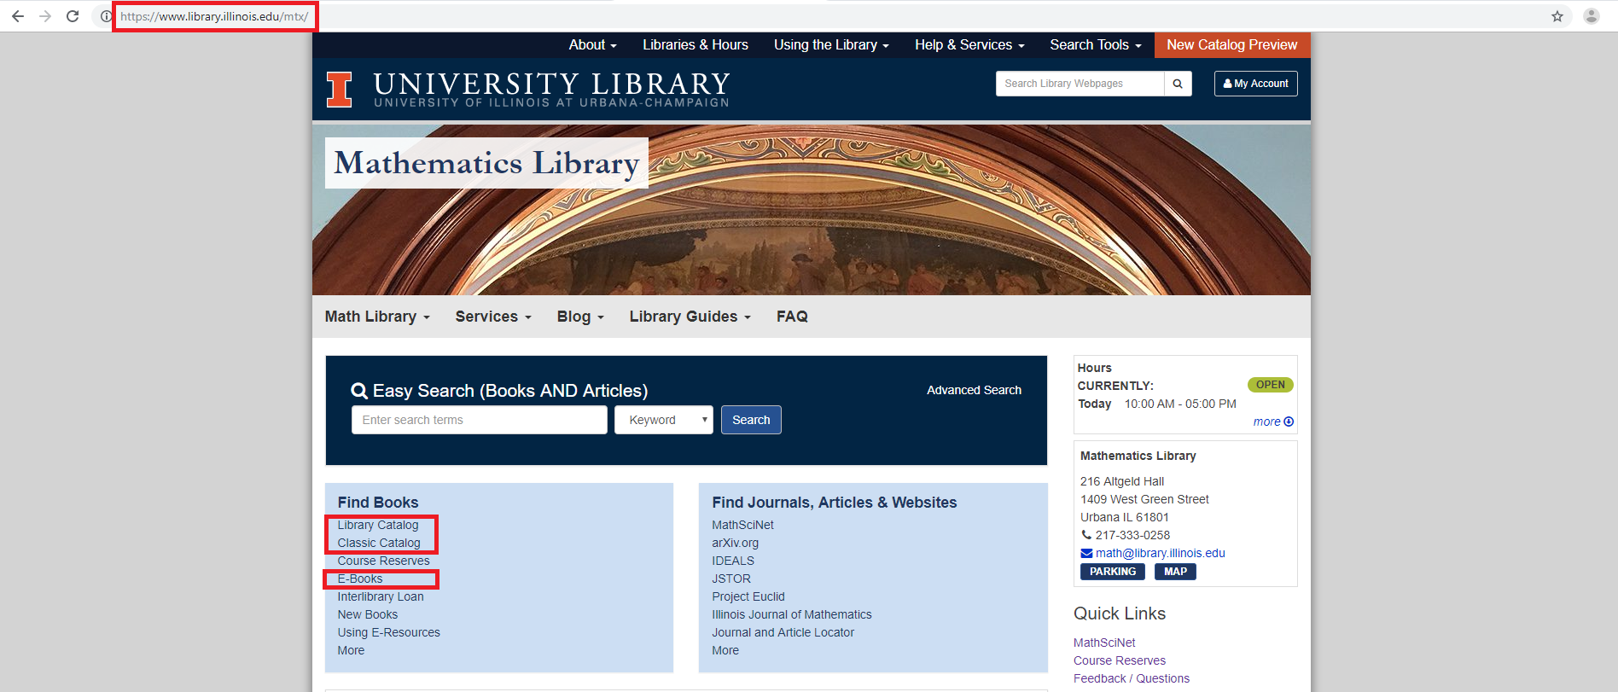The height and width of the screenshot is (692, 1618).
Task: Expand the About dropdown menu
Action: click(592, 45)
